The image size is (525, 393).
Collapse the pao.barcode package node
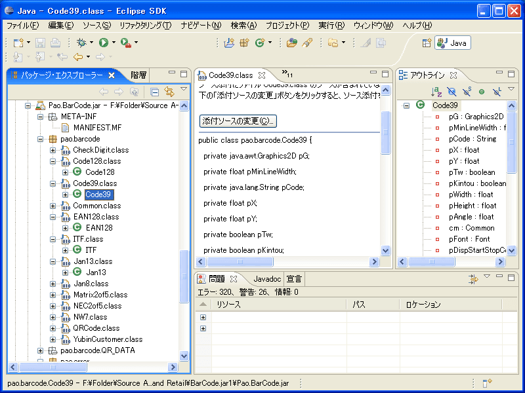tap(41, 139)
